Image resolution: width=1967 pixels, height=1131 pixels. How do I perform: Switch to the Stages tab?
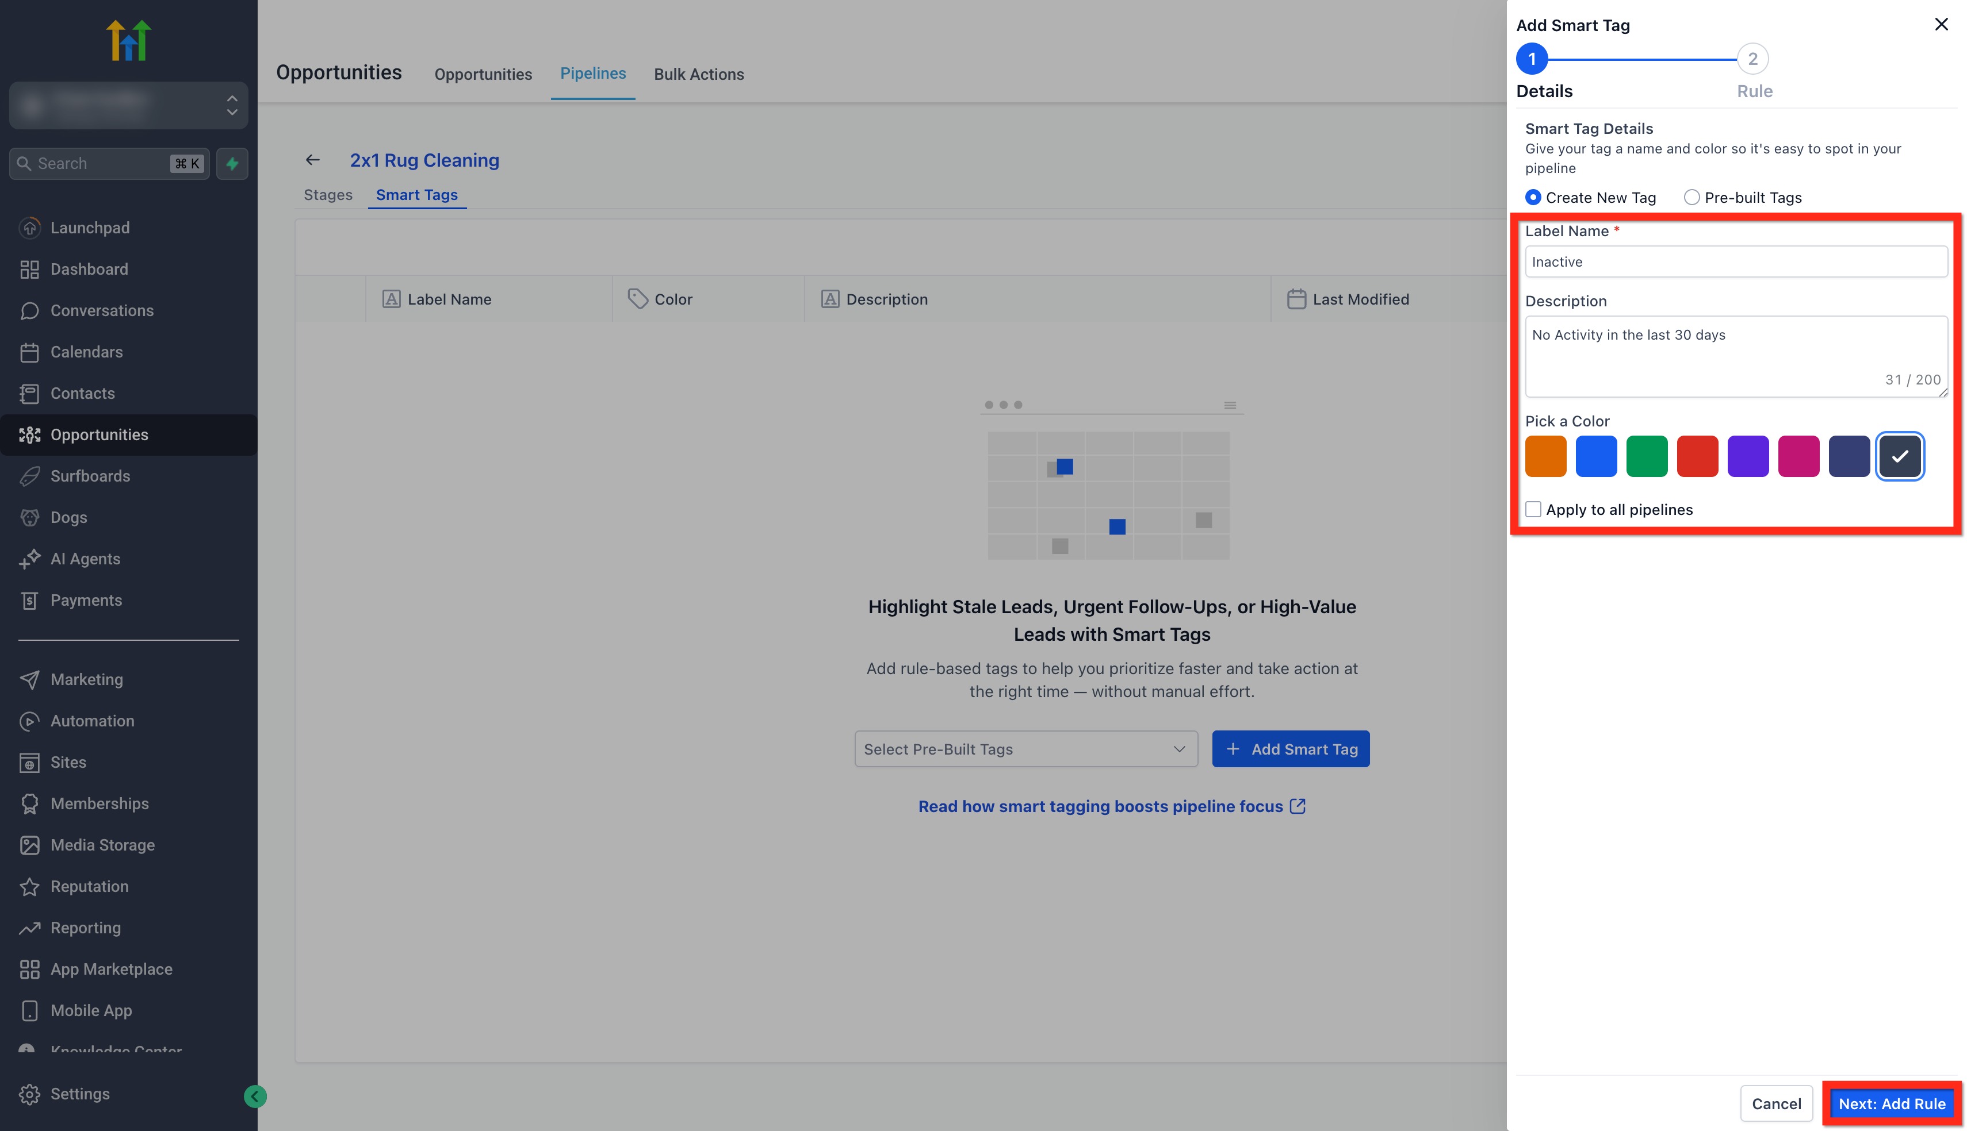pyautogui.click(x=328, y=195)
